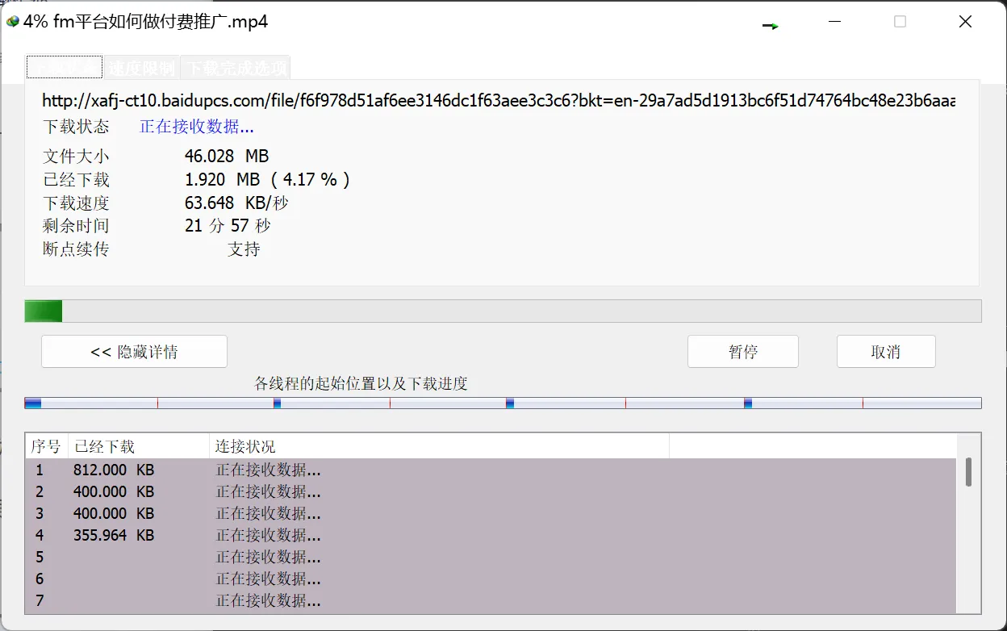Cancel the download with 取消
The height and width of the screenshot is (631, 1007).
click(886, 352)
